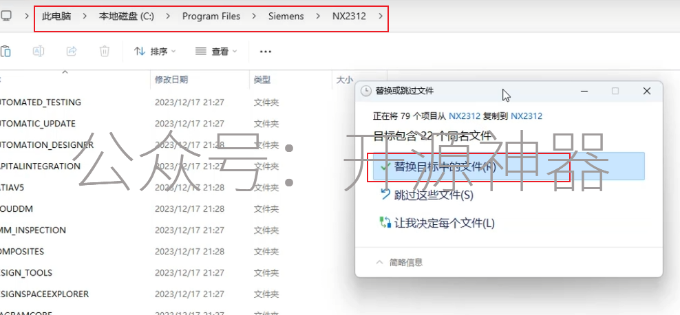Click Siemens in the breadcrumb path
Image resolution: width=680 pixels, height=315 pixels.
(286, 17)
